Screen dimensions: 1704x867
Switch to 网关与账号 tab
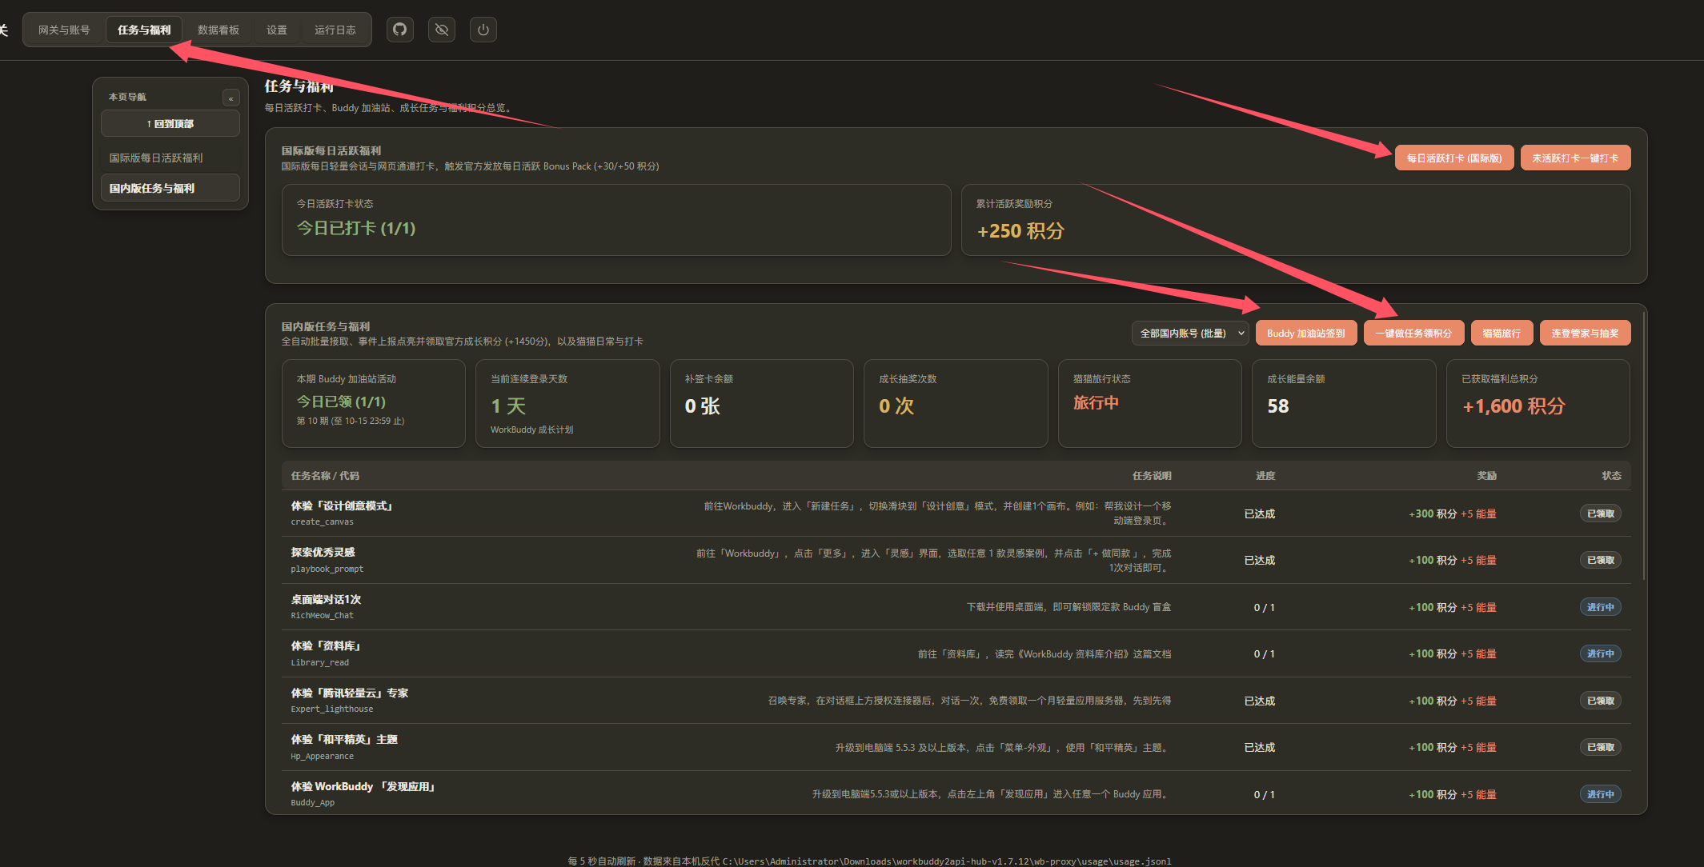64,30
